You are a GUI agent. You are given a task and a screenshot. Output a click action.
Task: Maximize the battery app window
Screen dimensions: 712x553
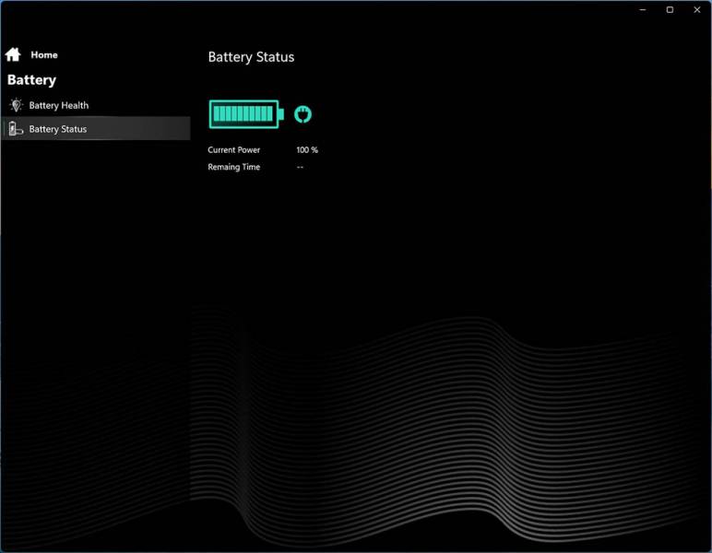click(x=670, y=9)
